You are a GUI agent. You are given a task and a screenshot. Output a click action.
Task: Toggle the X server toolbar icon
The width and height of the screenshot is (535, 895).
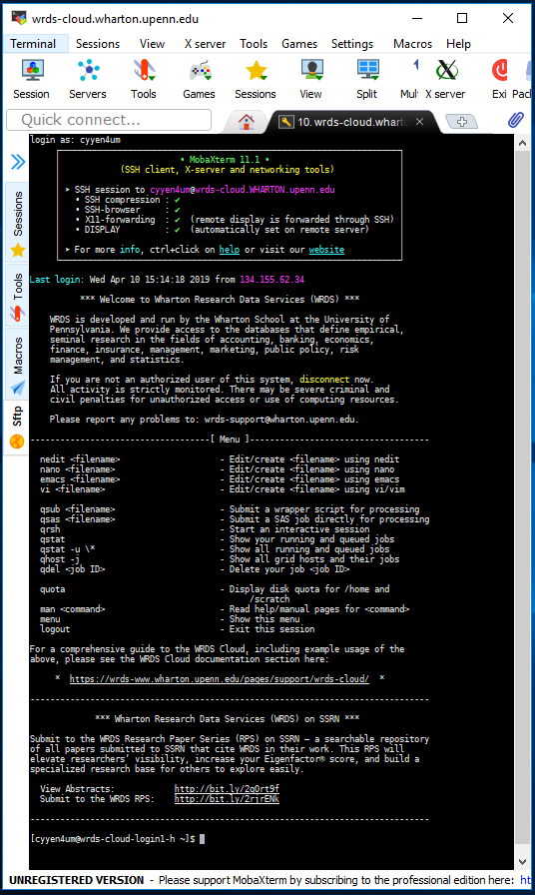click(x=445, y=79)
